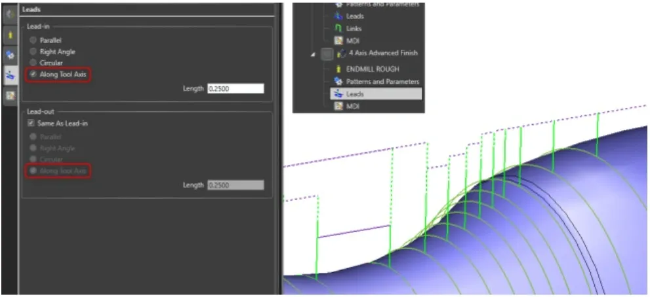This screenshot has width=650, height=297.
Task: Uncheck Same As Lead-in checkbox
Action: tap(31, 124)
